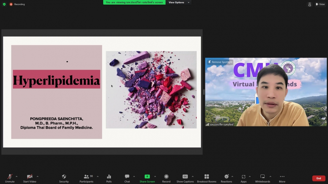This screenshot has width=328, height=184.
Task: Turn on camera with Start Video
Action: point(30,177)
